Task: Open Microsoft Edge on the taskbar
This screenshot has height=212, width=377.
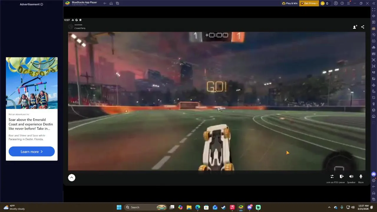Action: pos(198,207)
